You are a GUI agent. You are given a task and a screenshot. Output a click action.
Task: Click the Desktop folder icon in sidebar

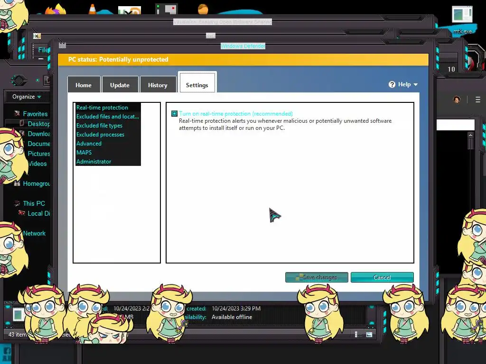click(22, 123)
